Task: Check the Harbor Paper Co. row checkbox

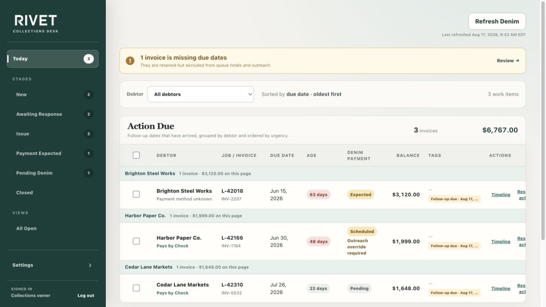Action: (x=136, y=241)
